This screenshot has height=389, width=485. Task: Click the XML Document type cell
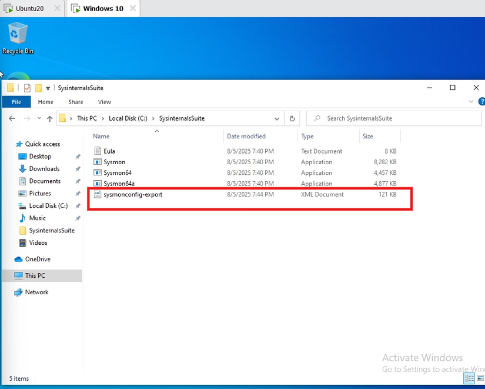pyautogui.click(x=322, y=194)
